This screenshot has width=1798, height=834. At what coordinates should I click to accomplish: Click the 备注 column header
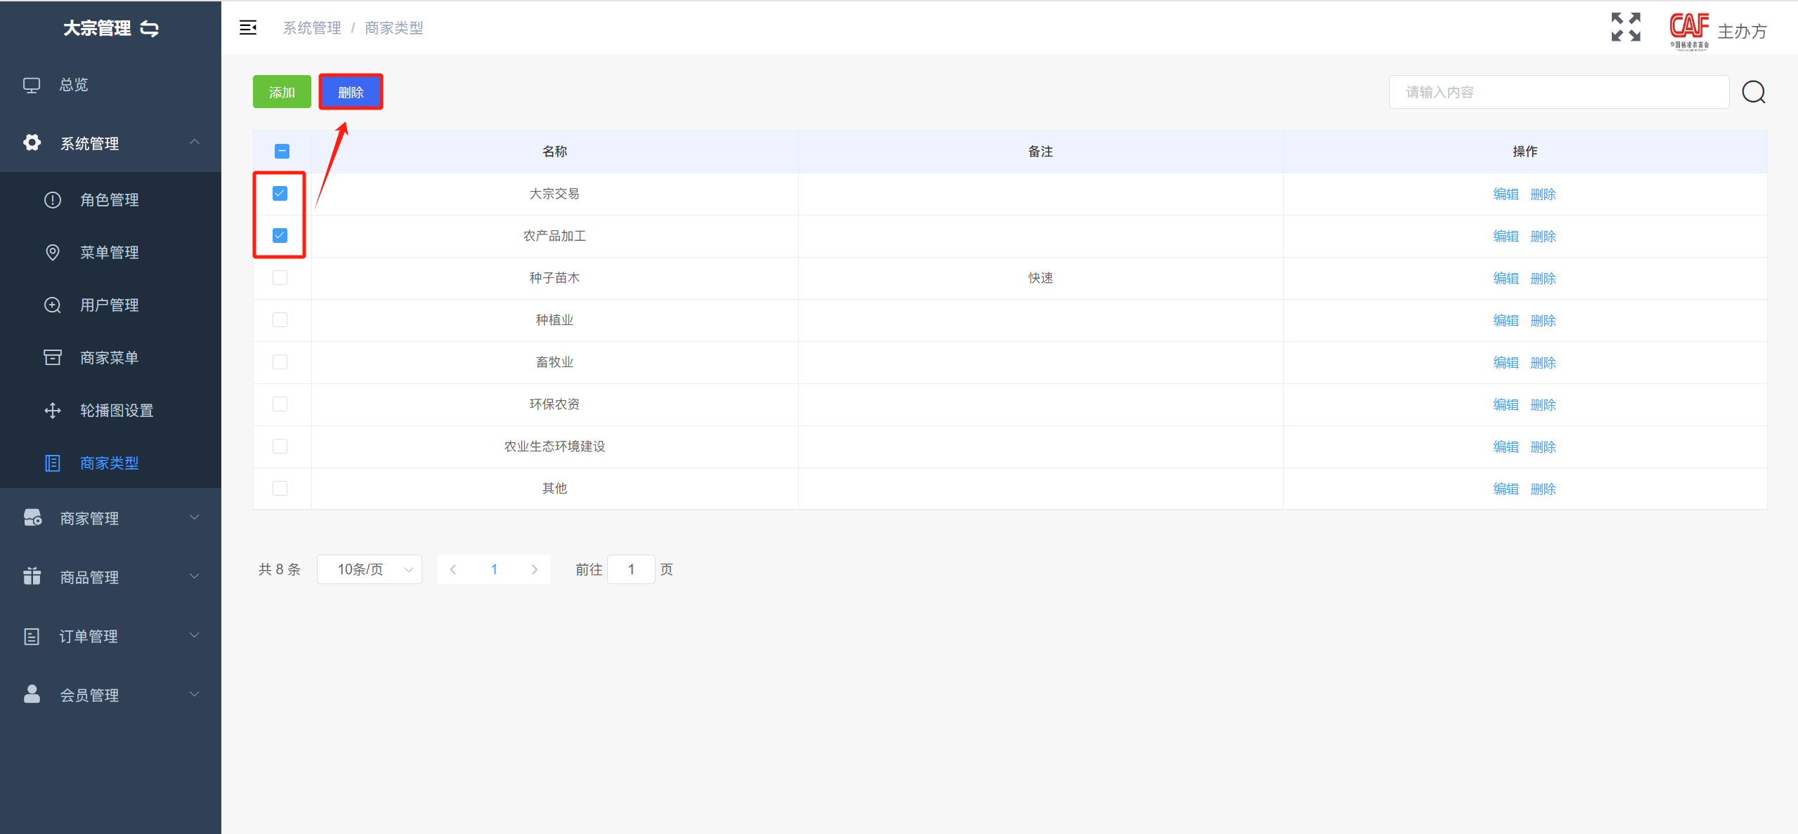1041,152
